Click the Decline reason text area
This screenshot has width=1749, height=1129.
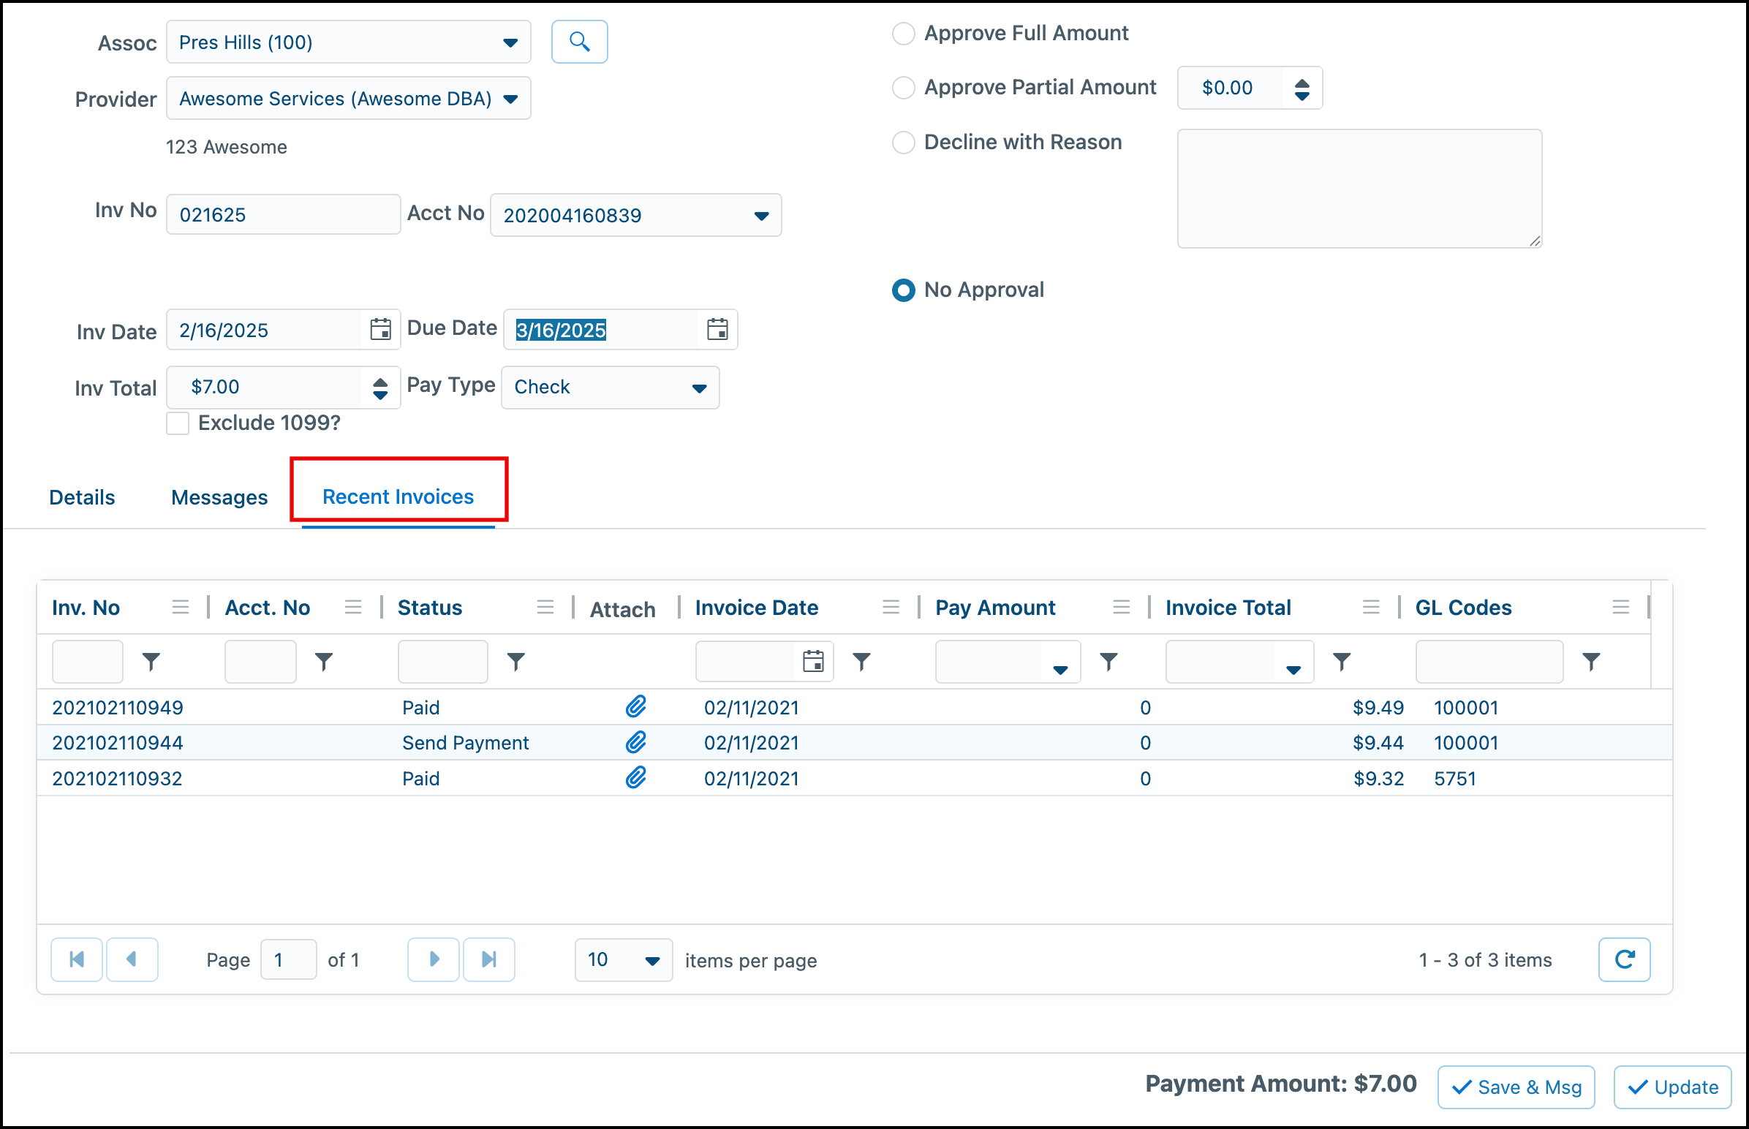[x=1360, y=189]
